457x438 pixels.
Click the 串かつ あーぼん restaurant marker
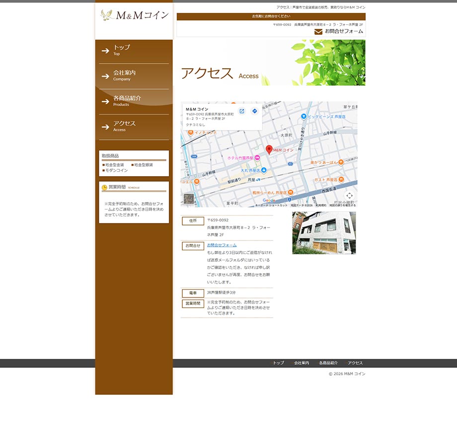coord(341,162)
